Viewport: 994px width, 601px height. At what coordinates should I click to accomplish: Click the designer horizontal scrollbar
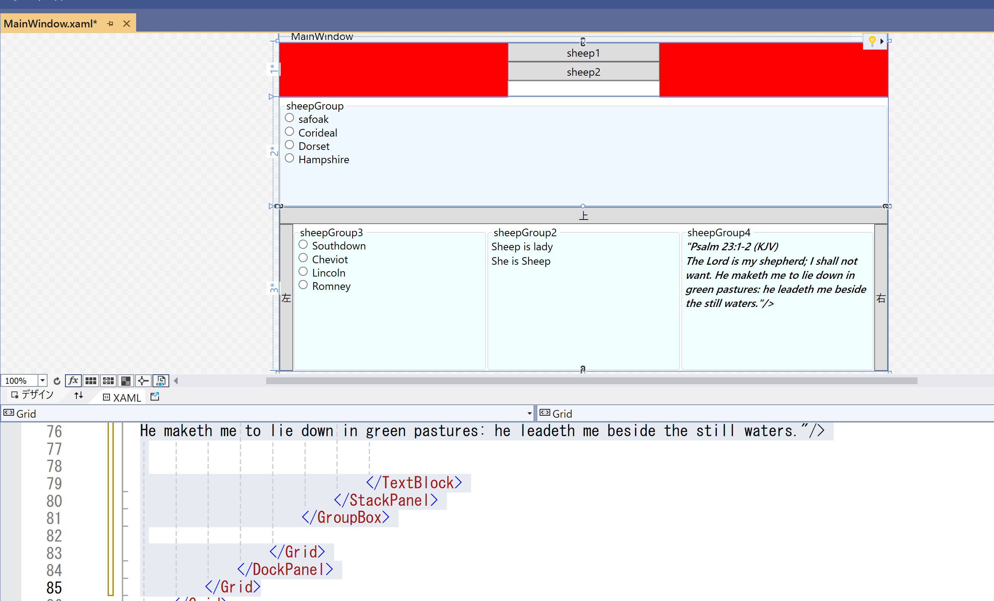591,381
